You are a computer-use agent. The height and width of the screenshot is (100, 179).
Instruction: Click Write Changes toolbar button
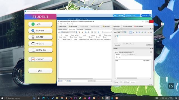tap(84, 26)
